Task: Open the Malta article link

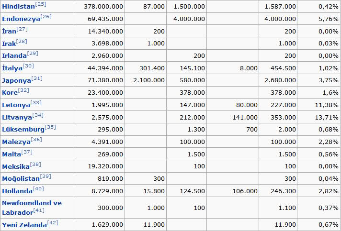Action: click(11, 154)
